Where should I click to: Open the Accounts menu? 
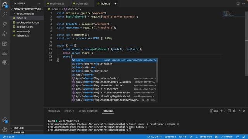[x=5, y=120]
